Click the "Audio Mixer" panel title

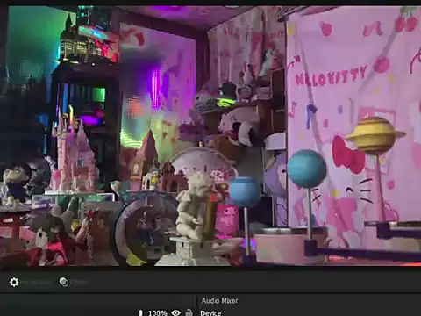click(219, 300)
